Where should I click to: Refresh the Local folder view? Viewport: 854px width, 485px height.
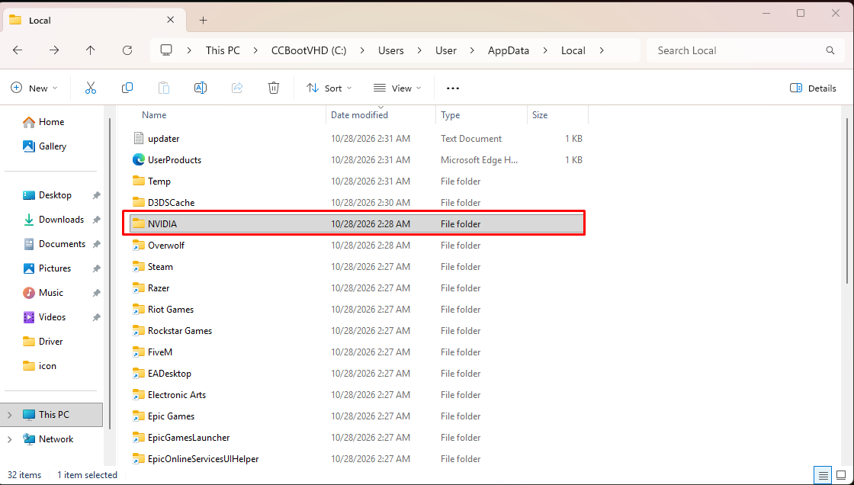[127, 50]
